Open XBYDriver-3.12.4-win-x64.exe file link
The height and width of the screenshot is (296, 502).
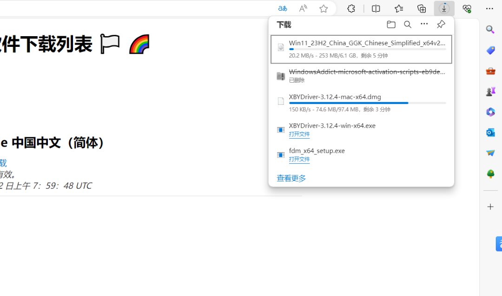coord(299,135)
